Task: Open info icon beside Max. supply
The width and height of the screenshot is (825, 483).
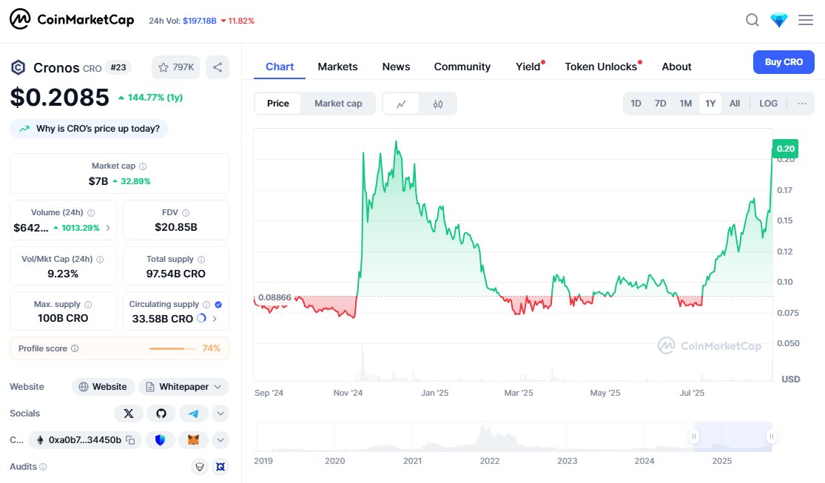Action: (88, 305)
